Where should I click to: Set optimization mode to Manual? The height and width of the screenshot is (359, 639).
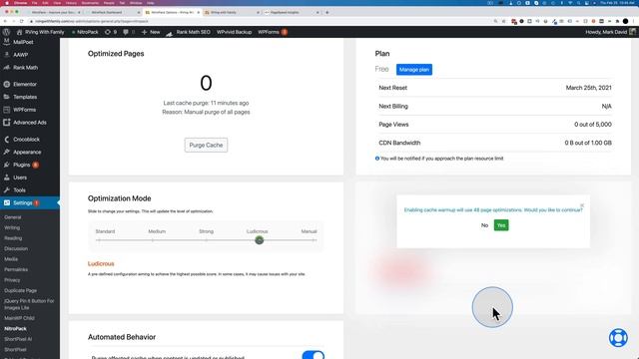[309, 231]
